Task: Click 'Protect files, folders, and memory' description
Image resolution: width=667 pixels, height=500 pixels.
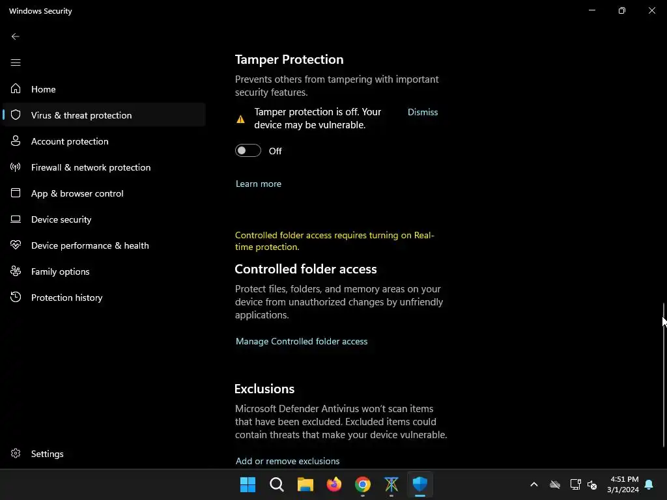Action: [339, 302]
